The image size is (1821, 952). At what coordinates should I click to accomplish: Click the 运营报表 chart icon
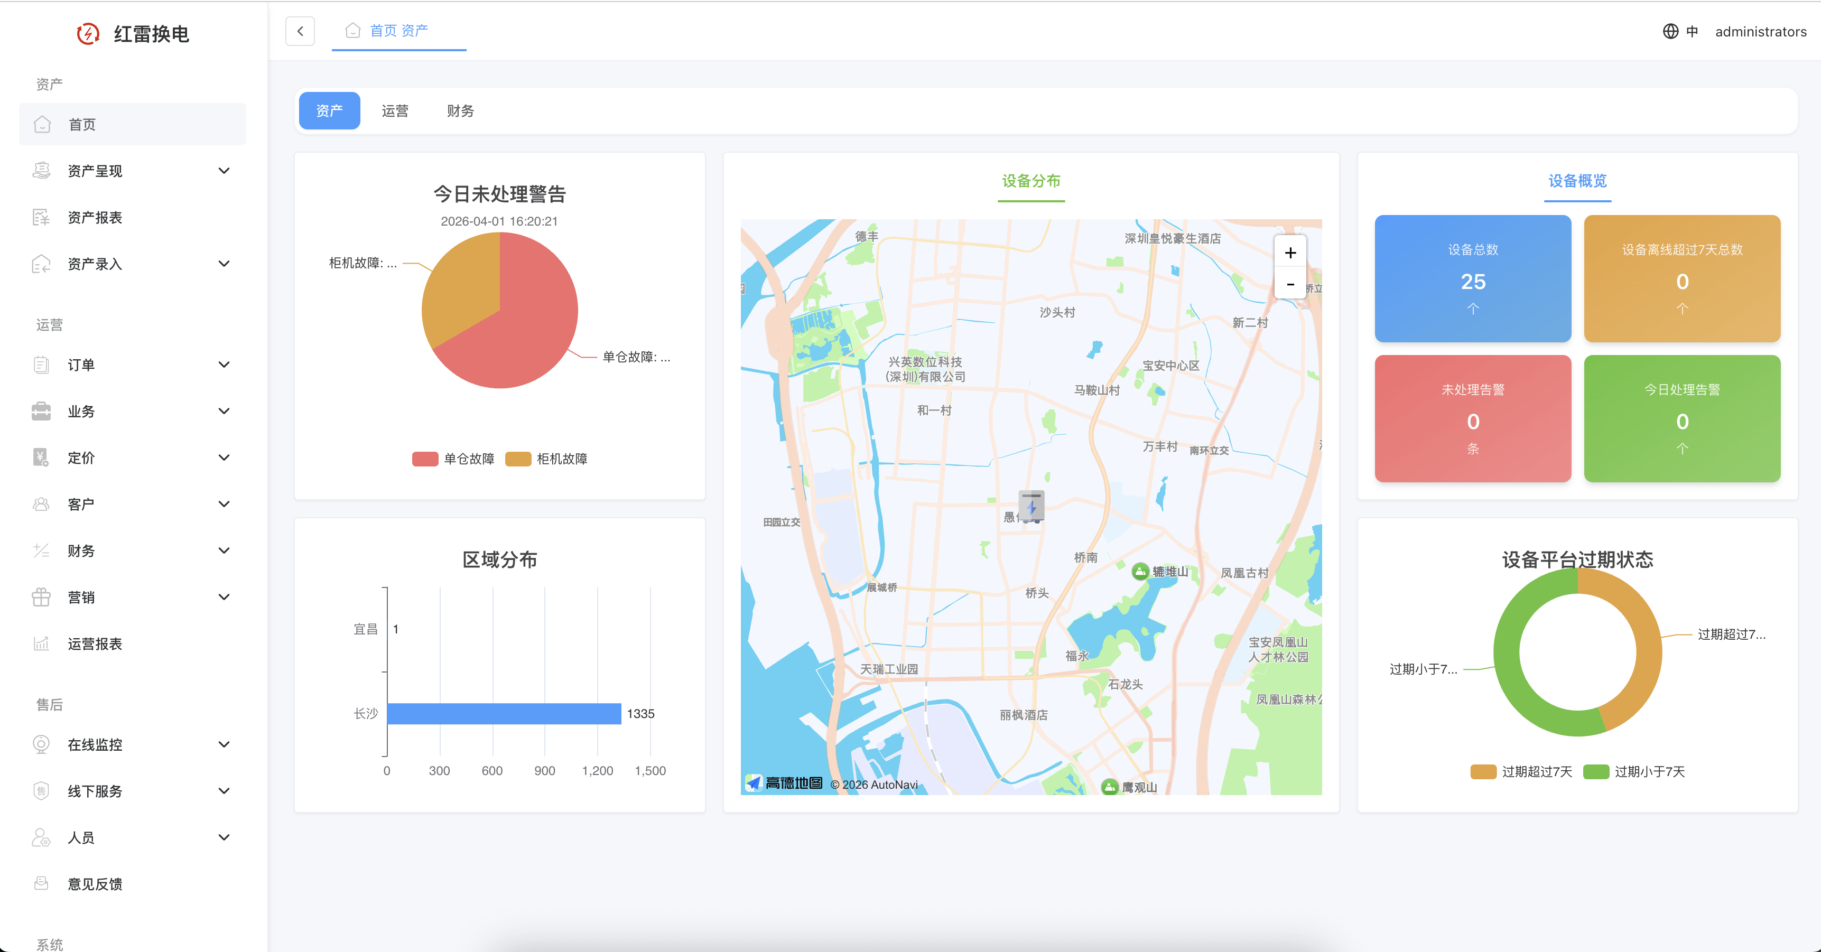[41, 643]
